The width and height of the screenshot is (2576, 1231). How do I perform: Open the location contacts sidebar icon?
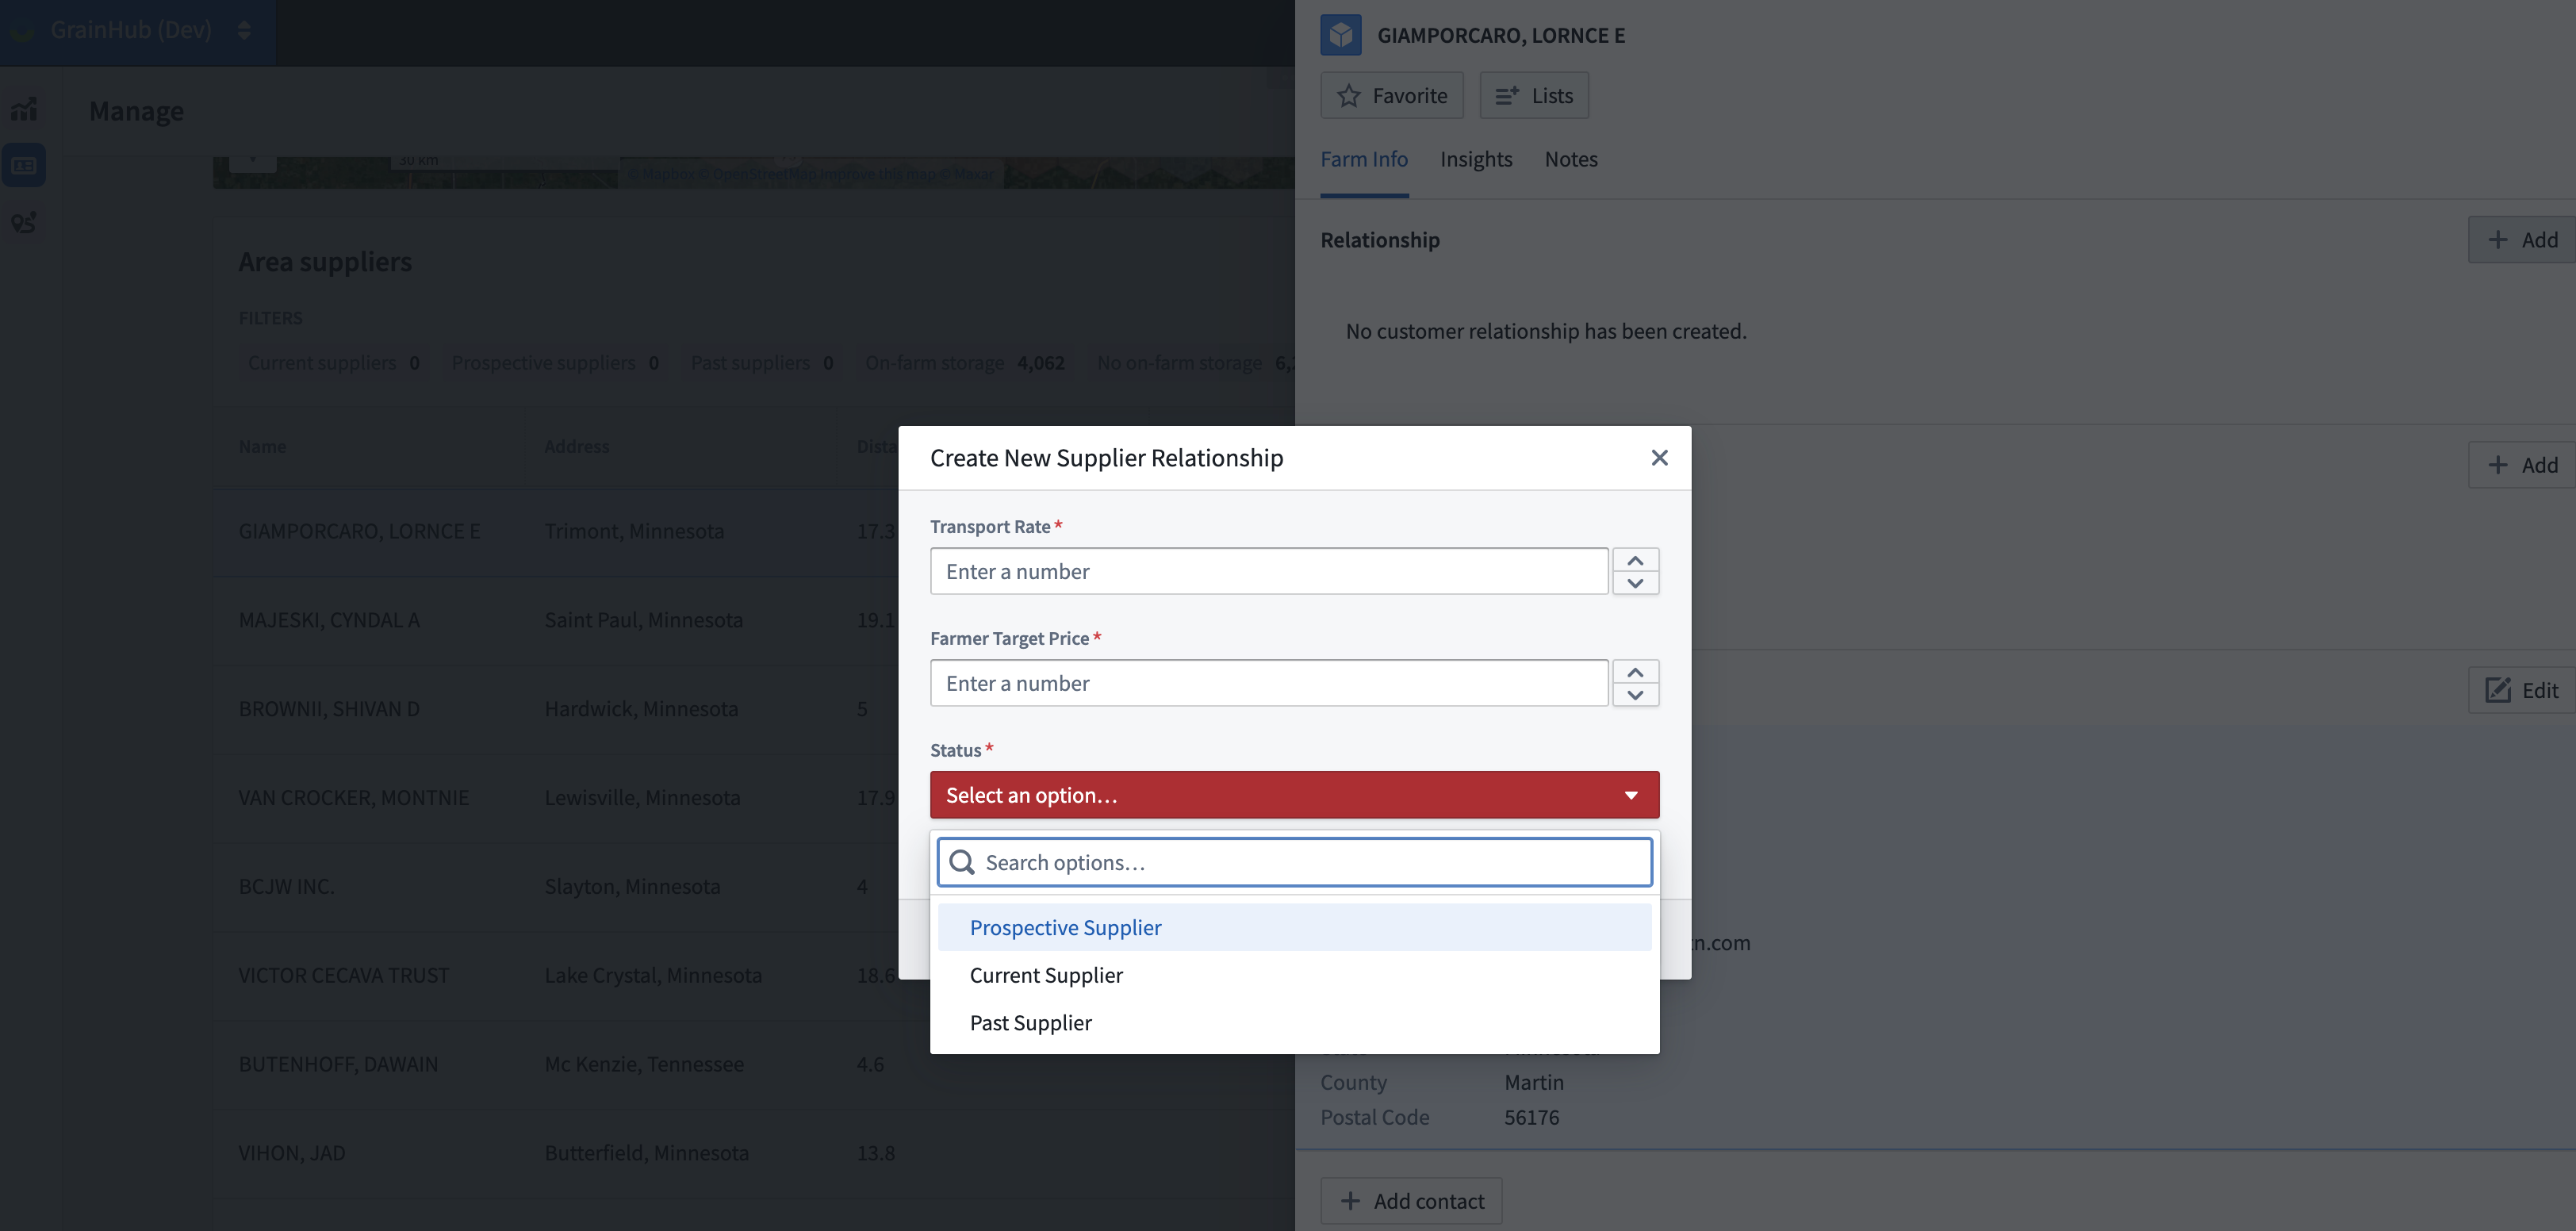(24, 222)
